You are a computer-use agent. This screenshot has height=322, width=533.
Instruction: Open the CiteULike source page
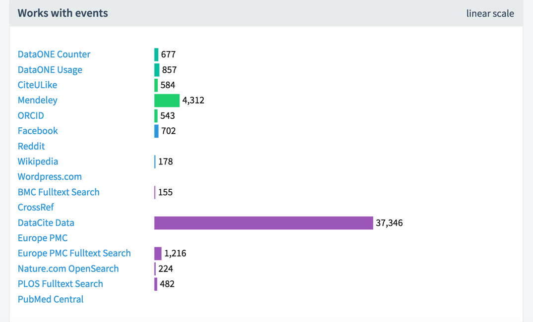click(x=37, y=85)
